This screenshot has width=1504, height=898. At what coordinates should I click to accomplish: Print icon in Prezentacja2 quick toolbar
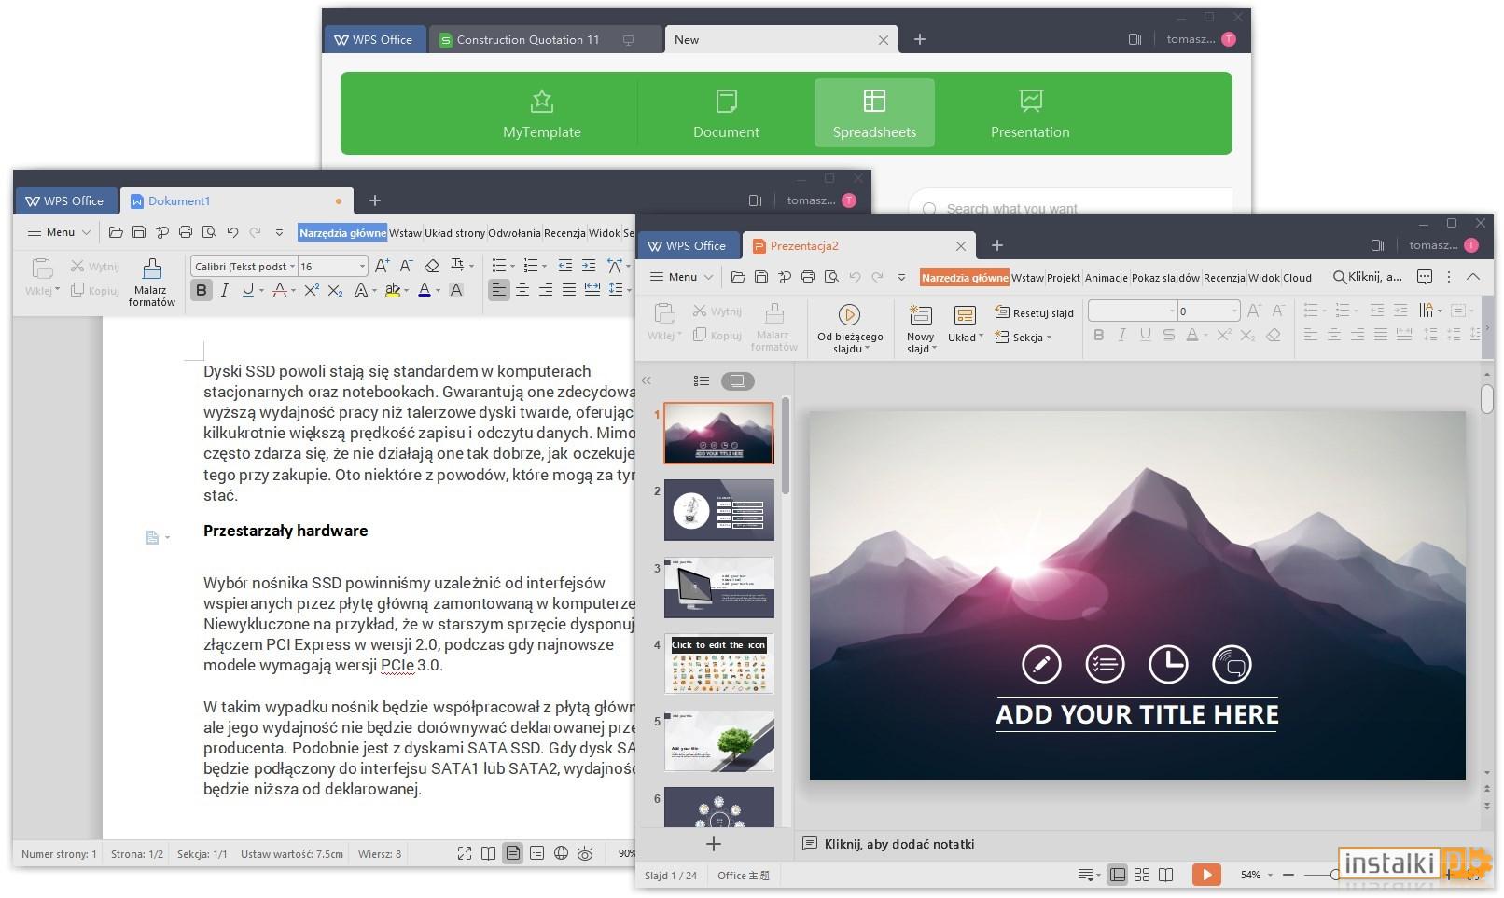[x=808, y=277]
